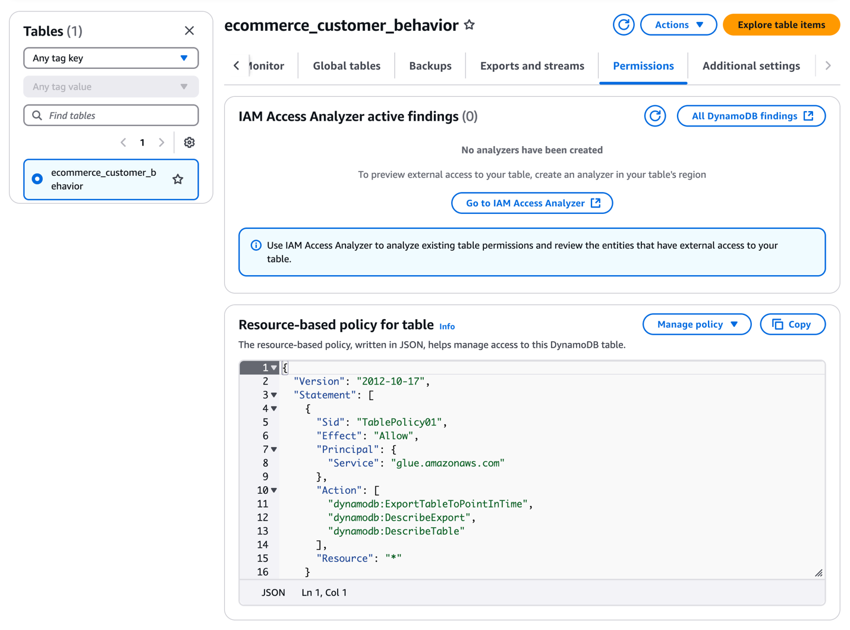Viewport: 850px width, 630px height.
Task: Collapse the Statement fold on line 3
Action: click(274, 395)
